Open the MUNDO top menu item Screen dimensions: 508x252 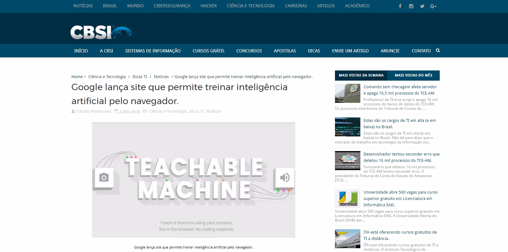pyautogui.click(x=136, y=6)
